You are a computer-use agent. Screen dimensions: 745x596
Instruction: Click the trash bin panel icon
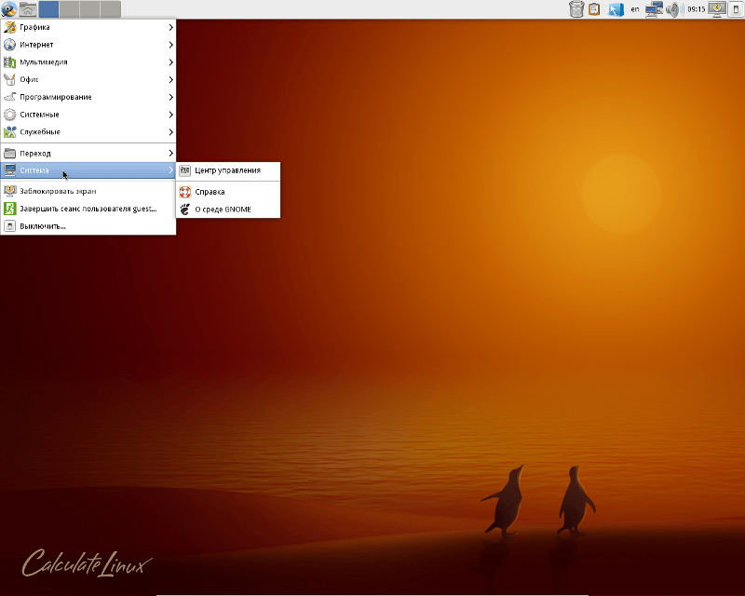pyautogui.click(x=576, y=10)
